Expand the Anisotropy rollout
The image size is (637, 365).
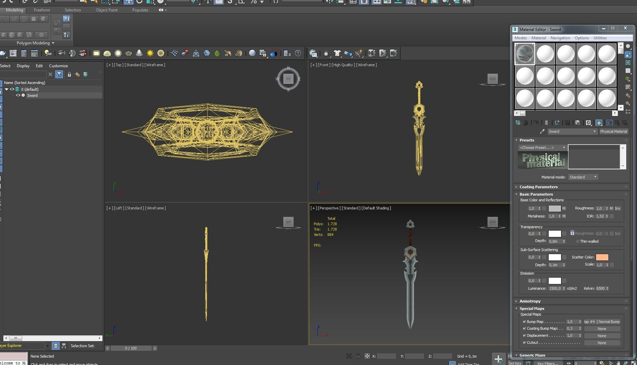pyautogui.click(x=530, y=301)
